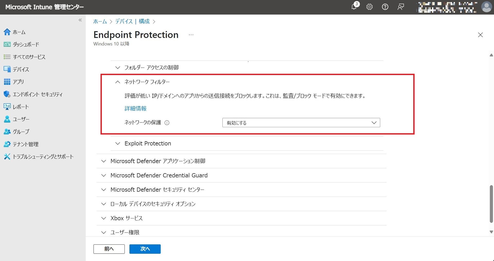Open テナント管理 in the sidebar
The image size is (494, 261).
26,144
